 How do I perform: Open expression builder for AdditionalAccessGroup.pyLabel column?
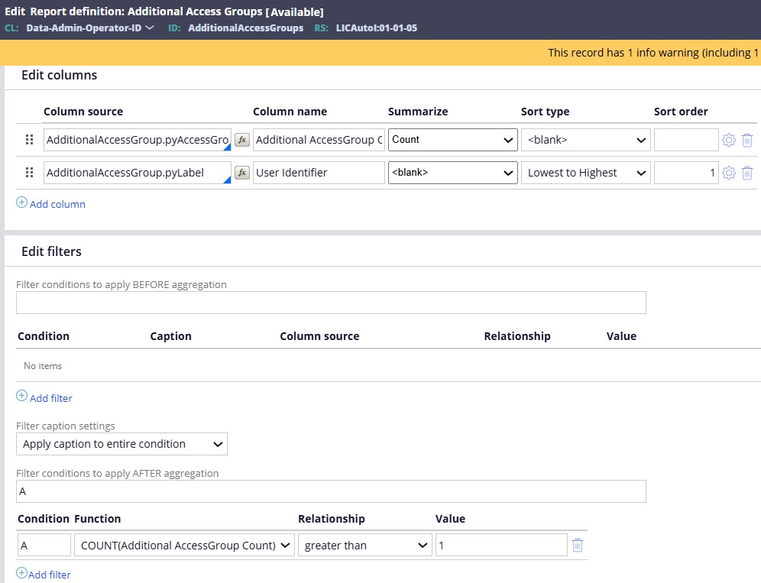tap(243, 173)
